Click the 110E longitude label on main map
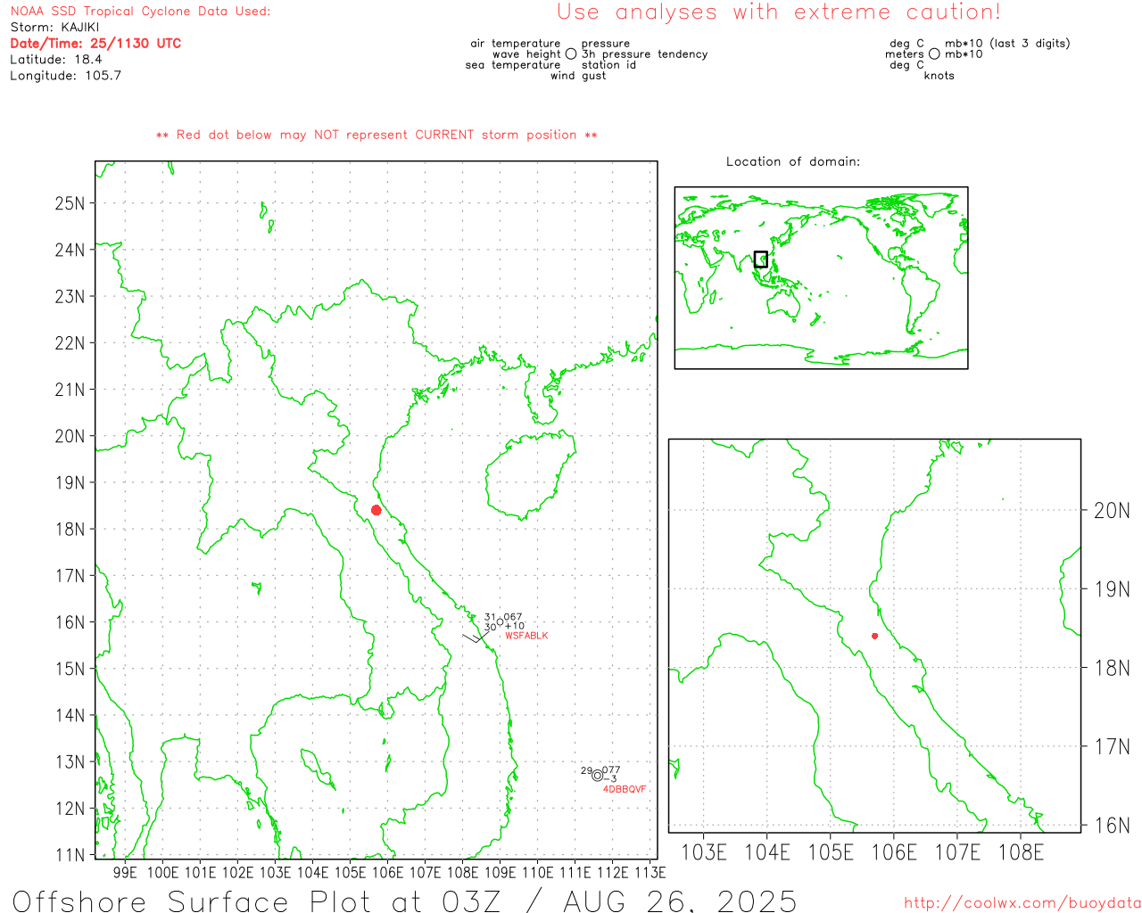 (538, 872)
